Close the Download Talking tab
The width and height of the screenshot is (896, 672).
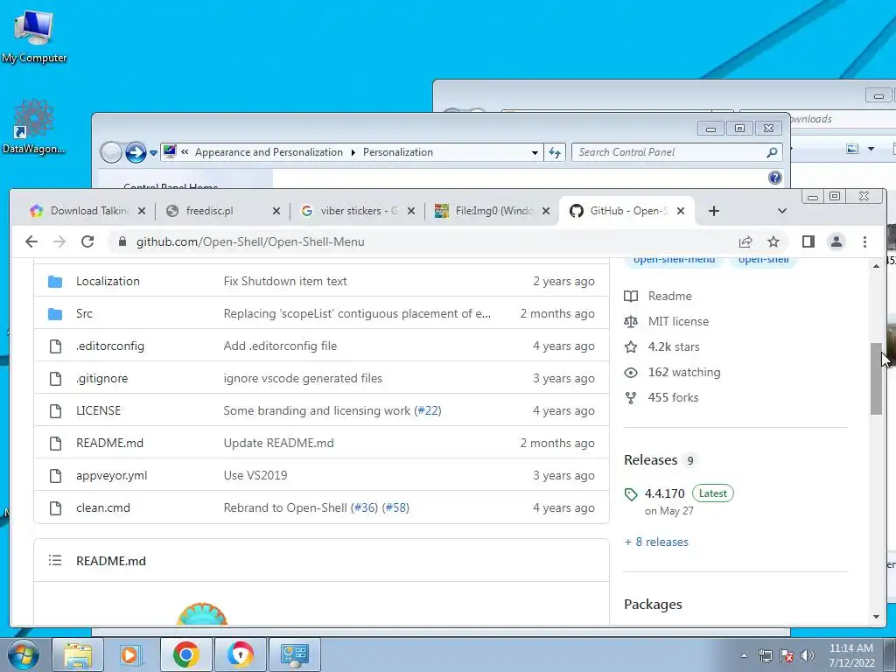click(x=142, y=211)
